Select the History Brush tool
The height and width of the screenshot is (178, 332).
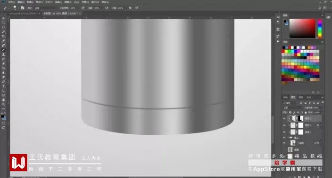click(x=3, y=59)
